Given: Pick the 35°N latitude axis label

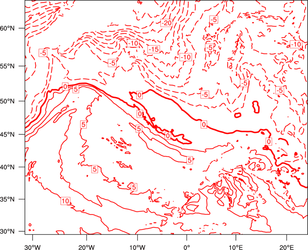Looking at the screenshot, I should (x=7, y=199).
